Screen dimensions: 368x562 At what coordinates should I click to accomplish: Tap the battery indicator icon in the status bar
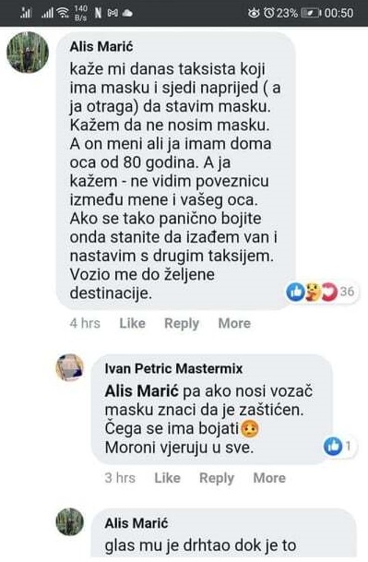click(x=311, y=13)
